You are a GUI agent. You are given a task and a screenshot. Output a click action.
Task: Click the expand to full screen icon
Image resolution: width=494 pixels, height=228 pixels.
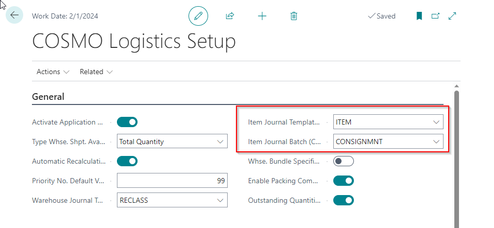pyautogui.click(x=452, y=16)
